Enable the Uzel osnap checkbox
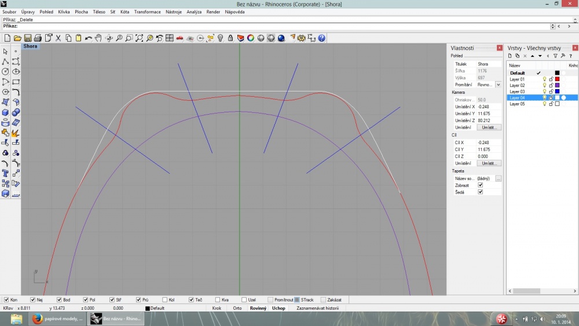The image size is (579, 326). (x=244, y=300)
